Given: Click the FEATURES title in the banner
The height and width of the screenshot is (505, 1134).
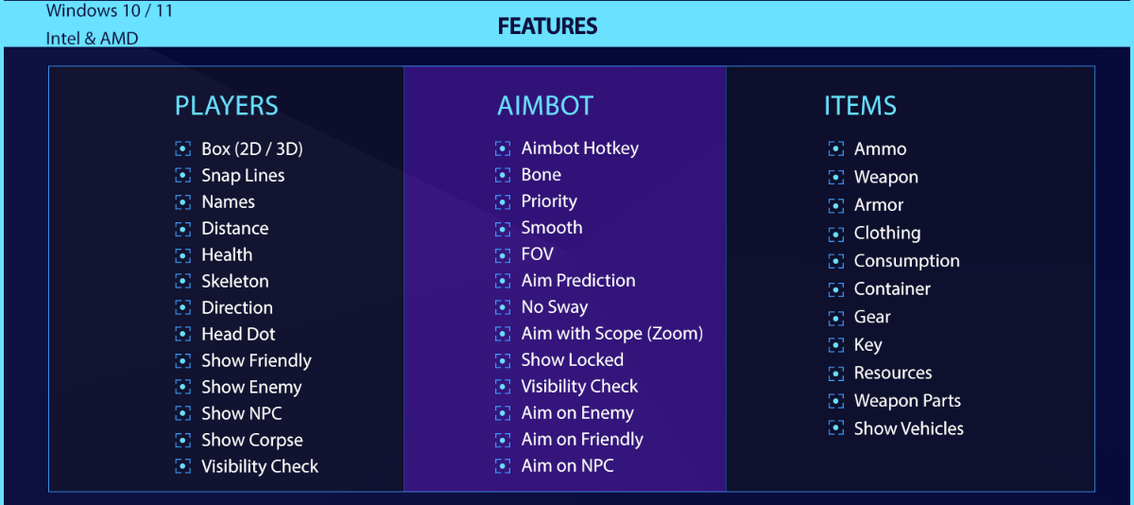Looking at the screenshot, I should click(x=547, y=26).
